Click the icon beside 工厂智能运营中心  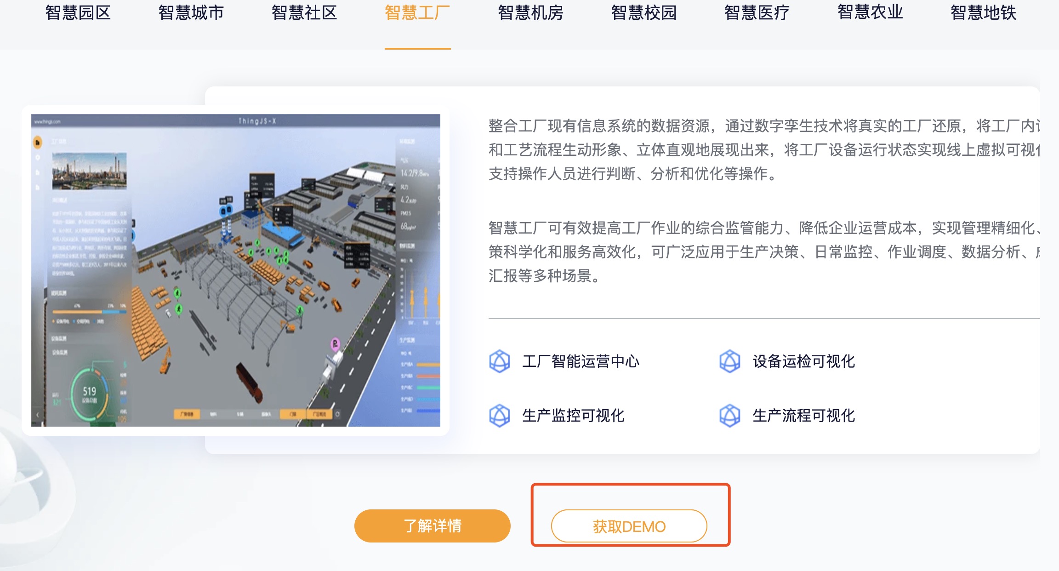[499, 361]
